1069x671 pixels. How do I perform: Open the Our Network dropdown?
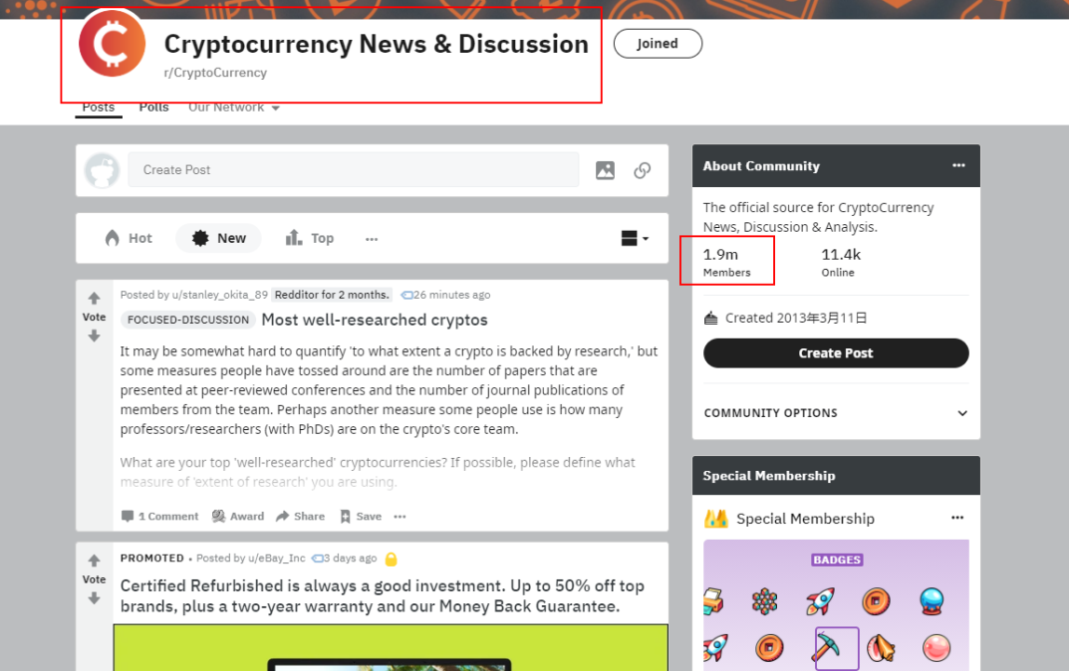(234, 107)
